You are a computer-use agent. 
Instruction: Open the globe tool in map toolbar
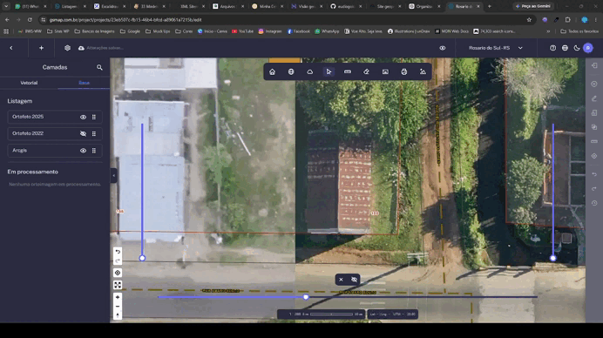291,72
